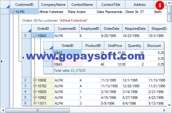Click the Address column header

139,5
